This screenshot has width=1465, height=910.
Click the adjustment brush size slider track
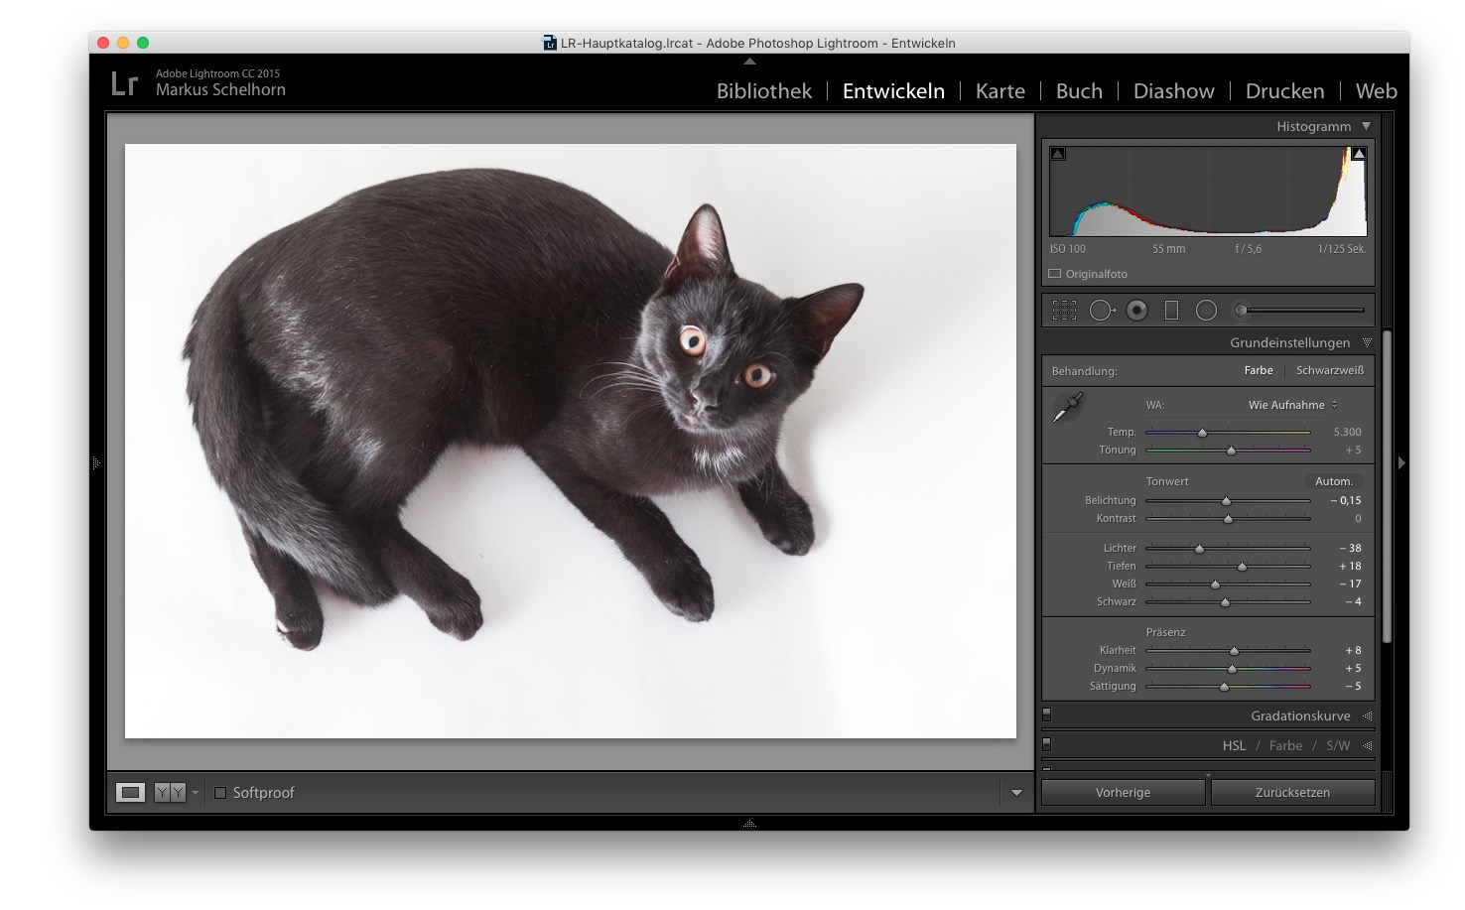click(1303, 311)
